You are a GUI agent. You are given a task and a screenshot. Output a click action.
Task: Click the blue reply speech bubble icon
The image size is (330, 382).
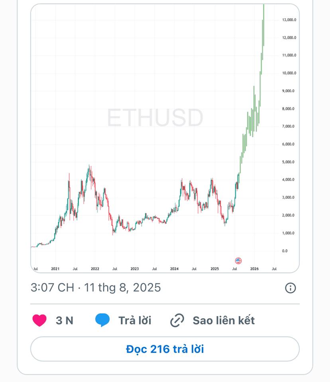click(102, 320)
